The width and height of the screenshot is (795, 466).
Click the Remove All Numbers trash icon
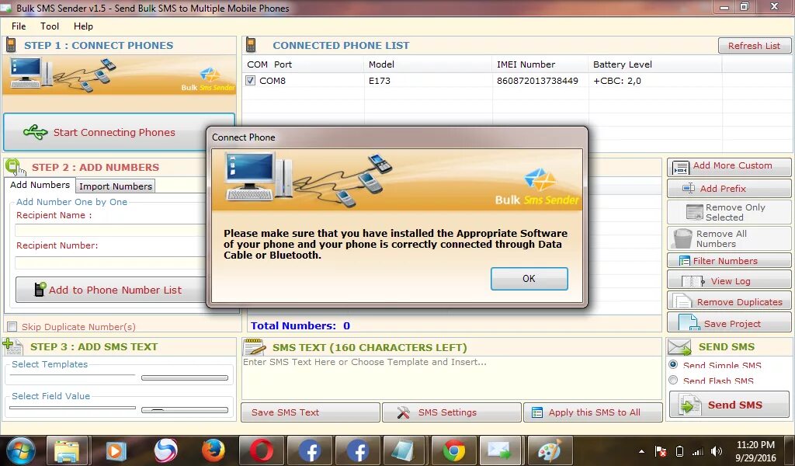coord(682,238)
